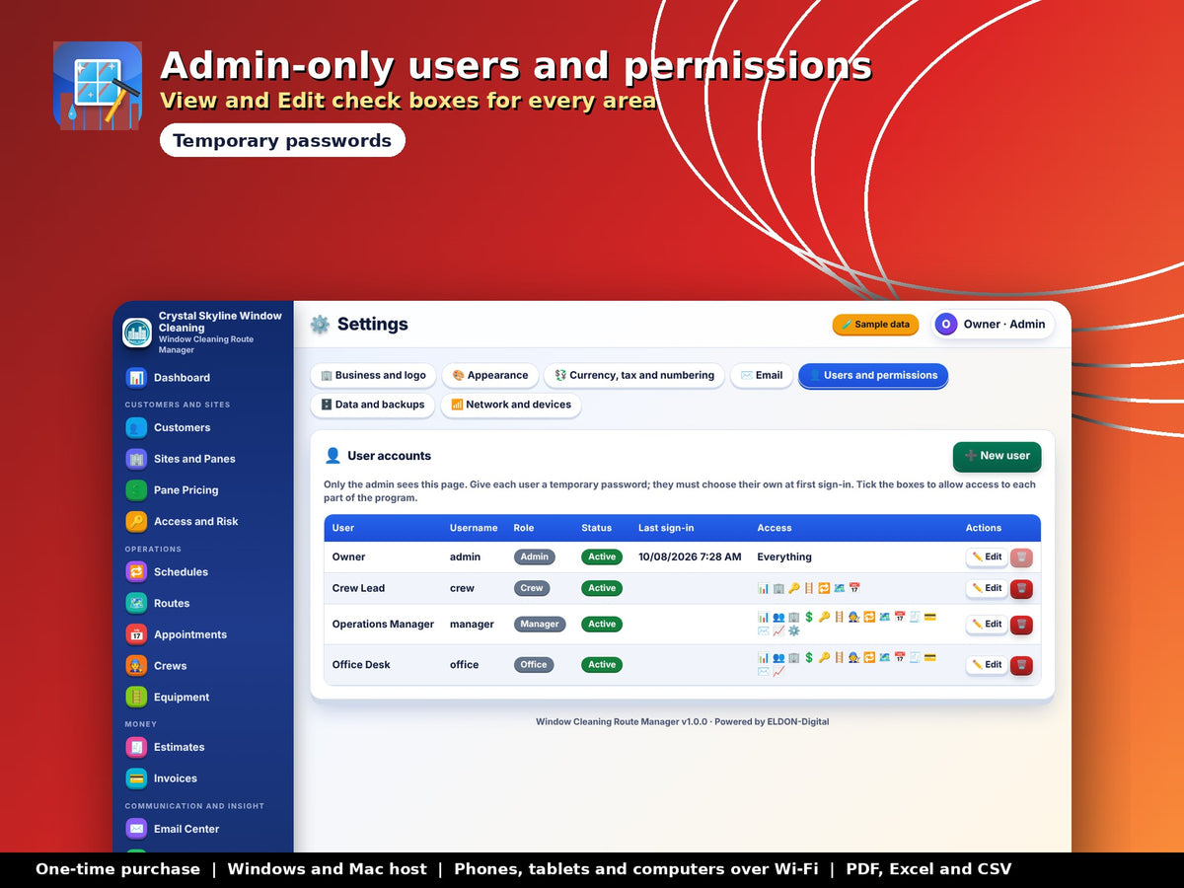Click the Customers sidebar icon
Screen dimensions: 1184x888
tap(136, 427)
